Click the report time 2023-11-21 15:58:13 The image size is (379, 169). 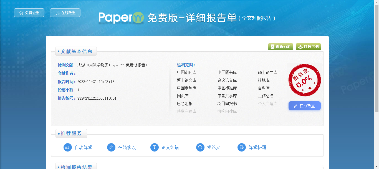[x=96, y=82]
